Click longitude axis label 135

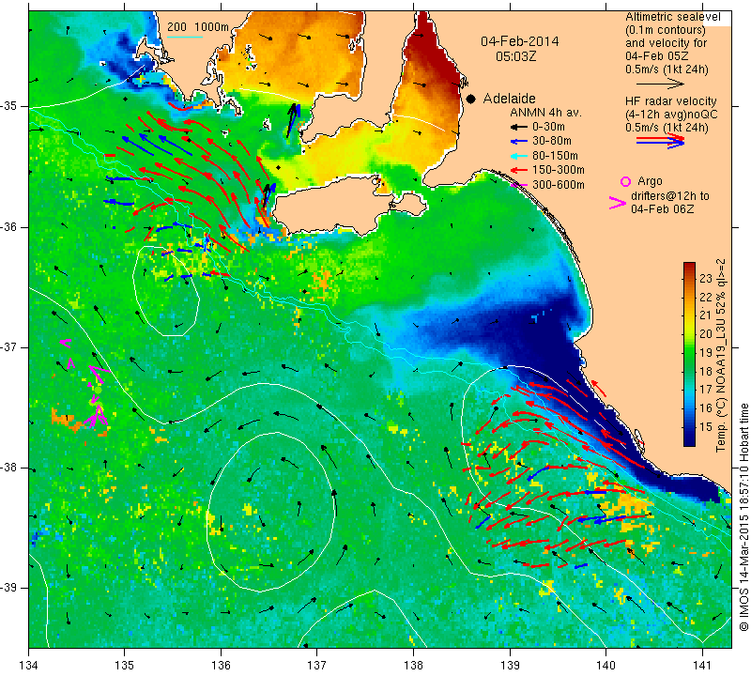pos(125,666)
